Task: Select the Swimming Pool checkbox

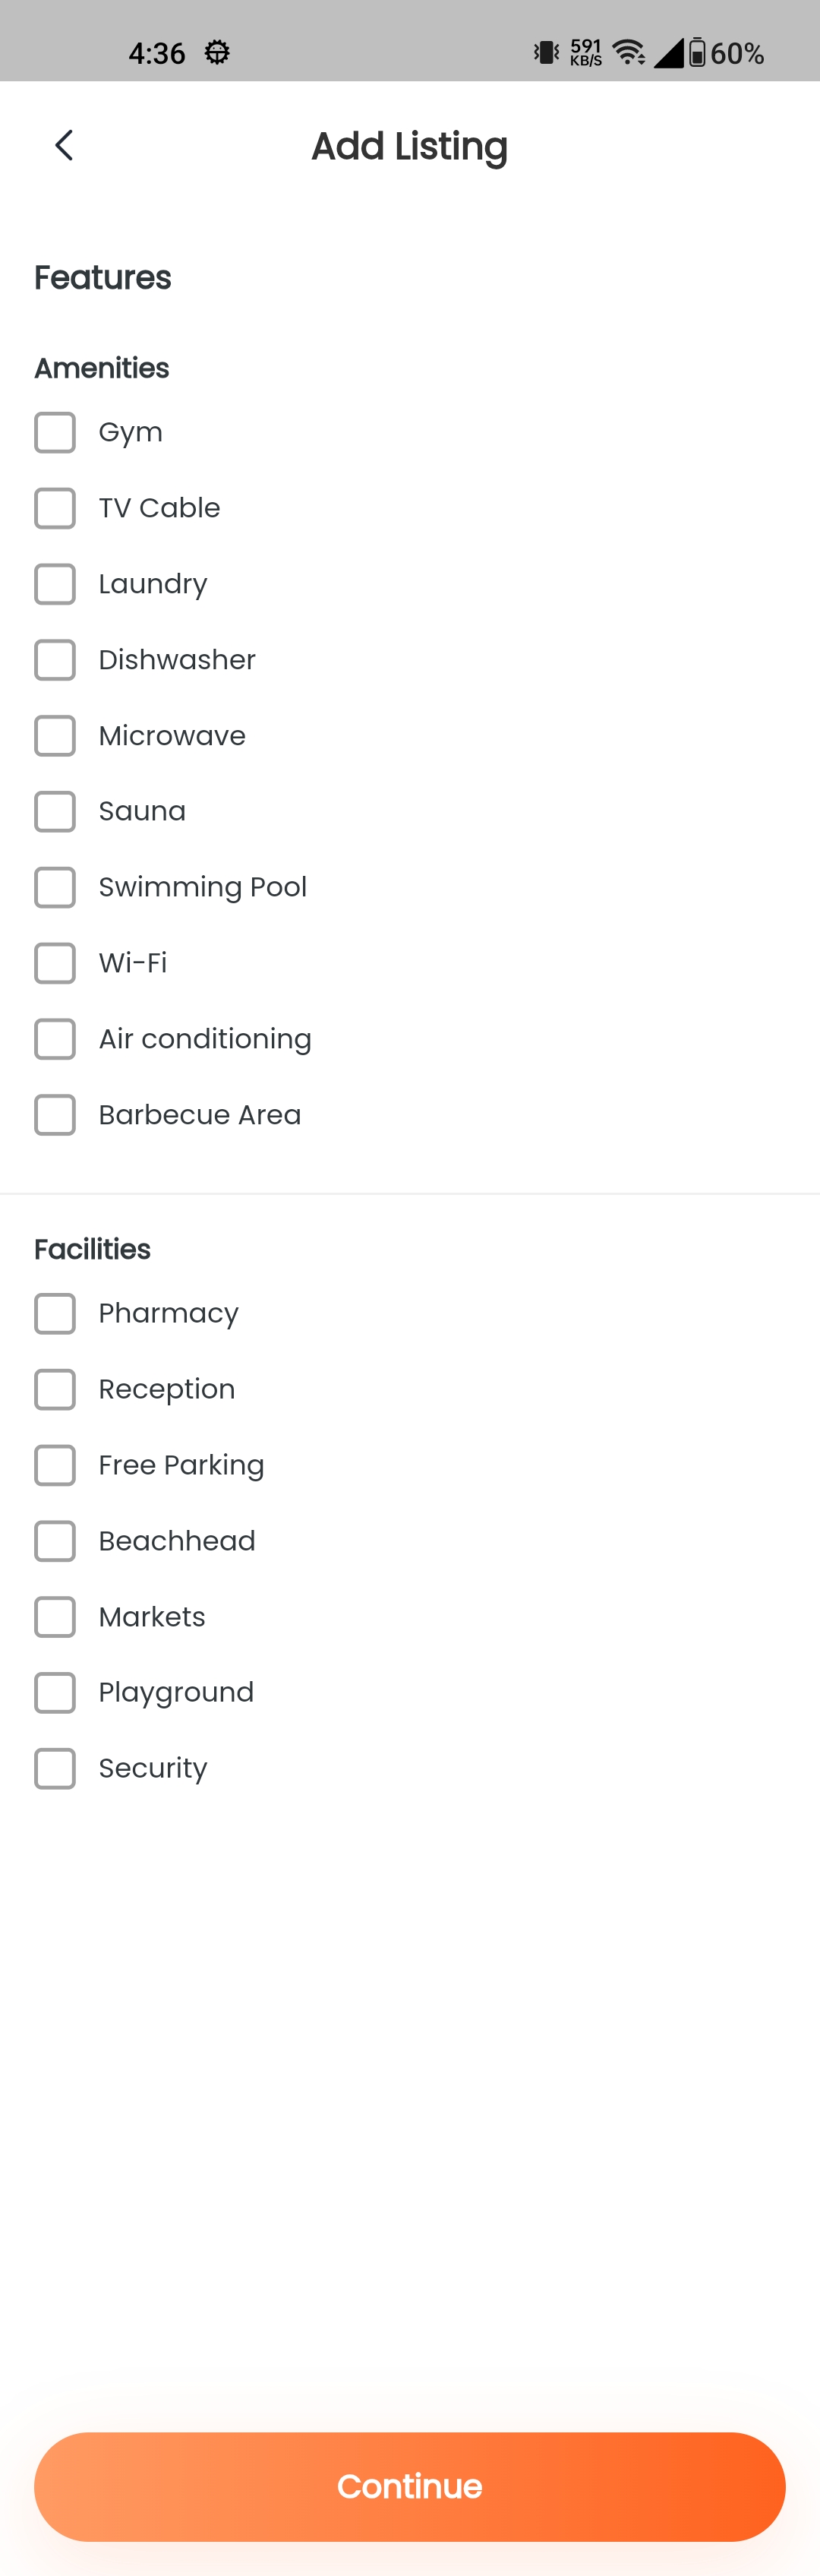Action: (x=55, y=888)
